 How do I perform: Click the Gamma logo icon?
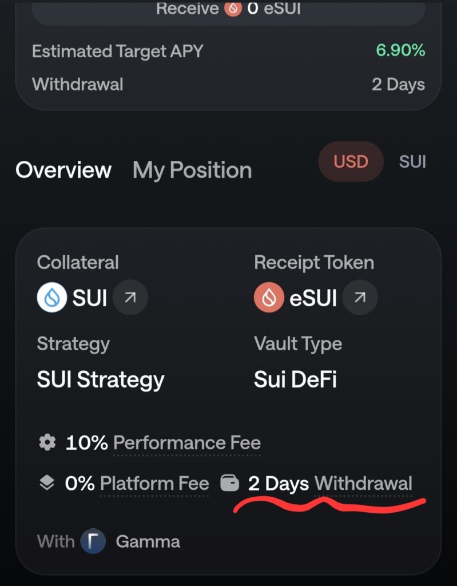tap(93, 541)
